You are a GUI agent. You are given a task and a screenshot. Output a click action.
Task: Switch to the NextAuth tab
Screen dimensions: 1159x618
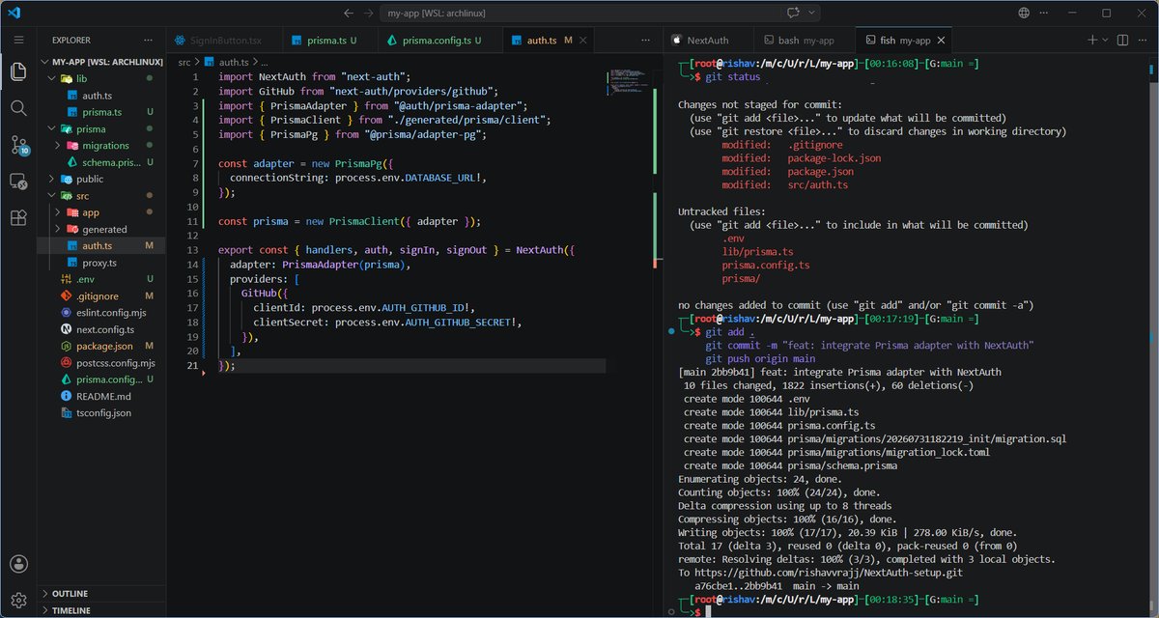point(708,41)
